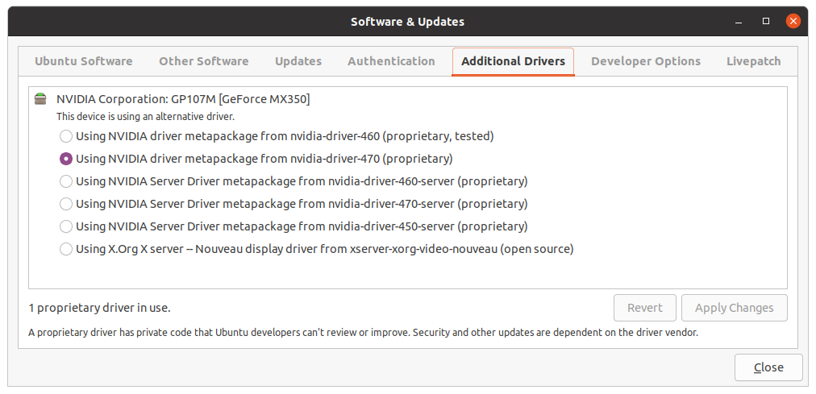The image size is (816, 394).
Task: Select the nvidia-driver-470 proprietary driver option
Action: point(256,159)
